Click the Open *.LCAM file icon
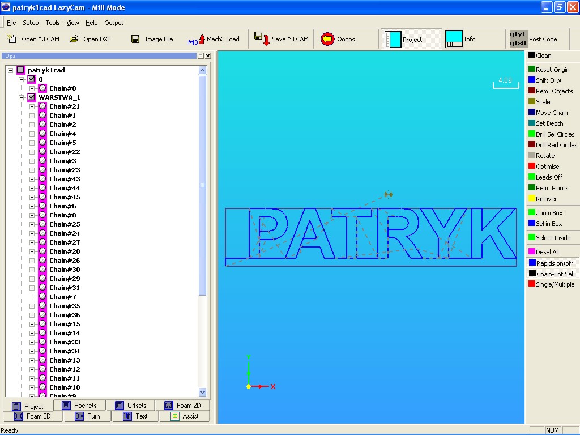580x435 pixels. click(x=12, y=39)
